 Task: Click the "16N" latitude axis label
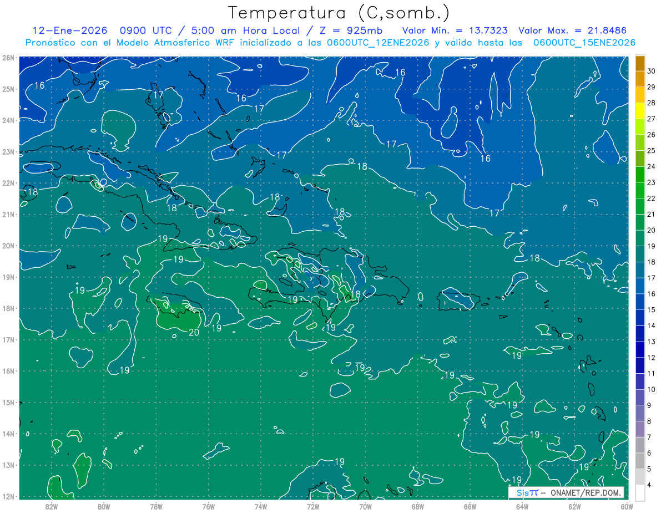(8, 371)
